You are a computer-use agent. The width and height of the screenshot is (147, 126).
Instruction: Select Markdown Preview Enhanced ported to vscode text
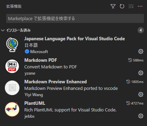tap(71, 89)
